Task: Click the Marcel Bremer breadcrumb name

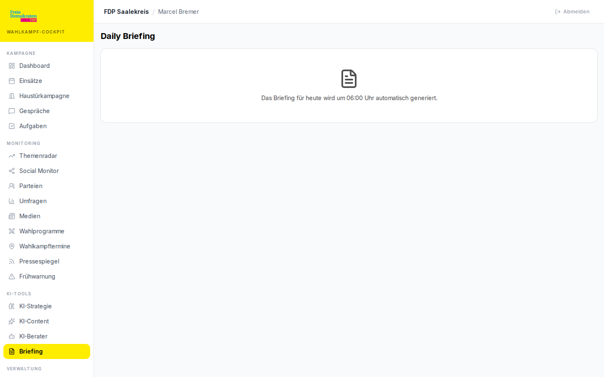Action: (x=178, y=12)
